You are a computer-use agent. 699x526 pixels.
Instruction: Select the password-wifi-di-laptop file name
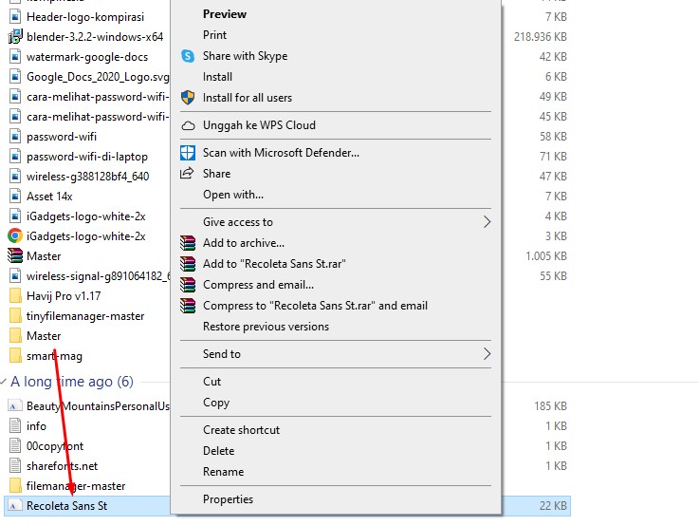coord(87,157)
